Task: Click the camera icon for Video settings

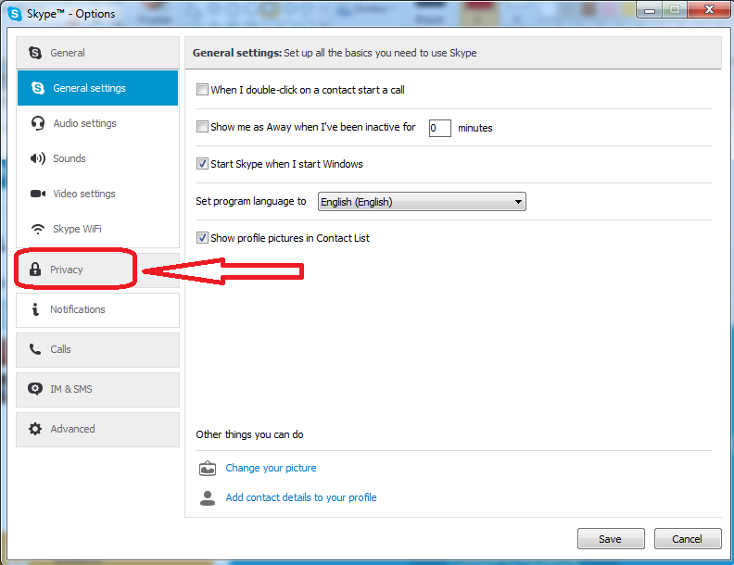Action: (38, 194)
